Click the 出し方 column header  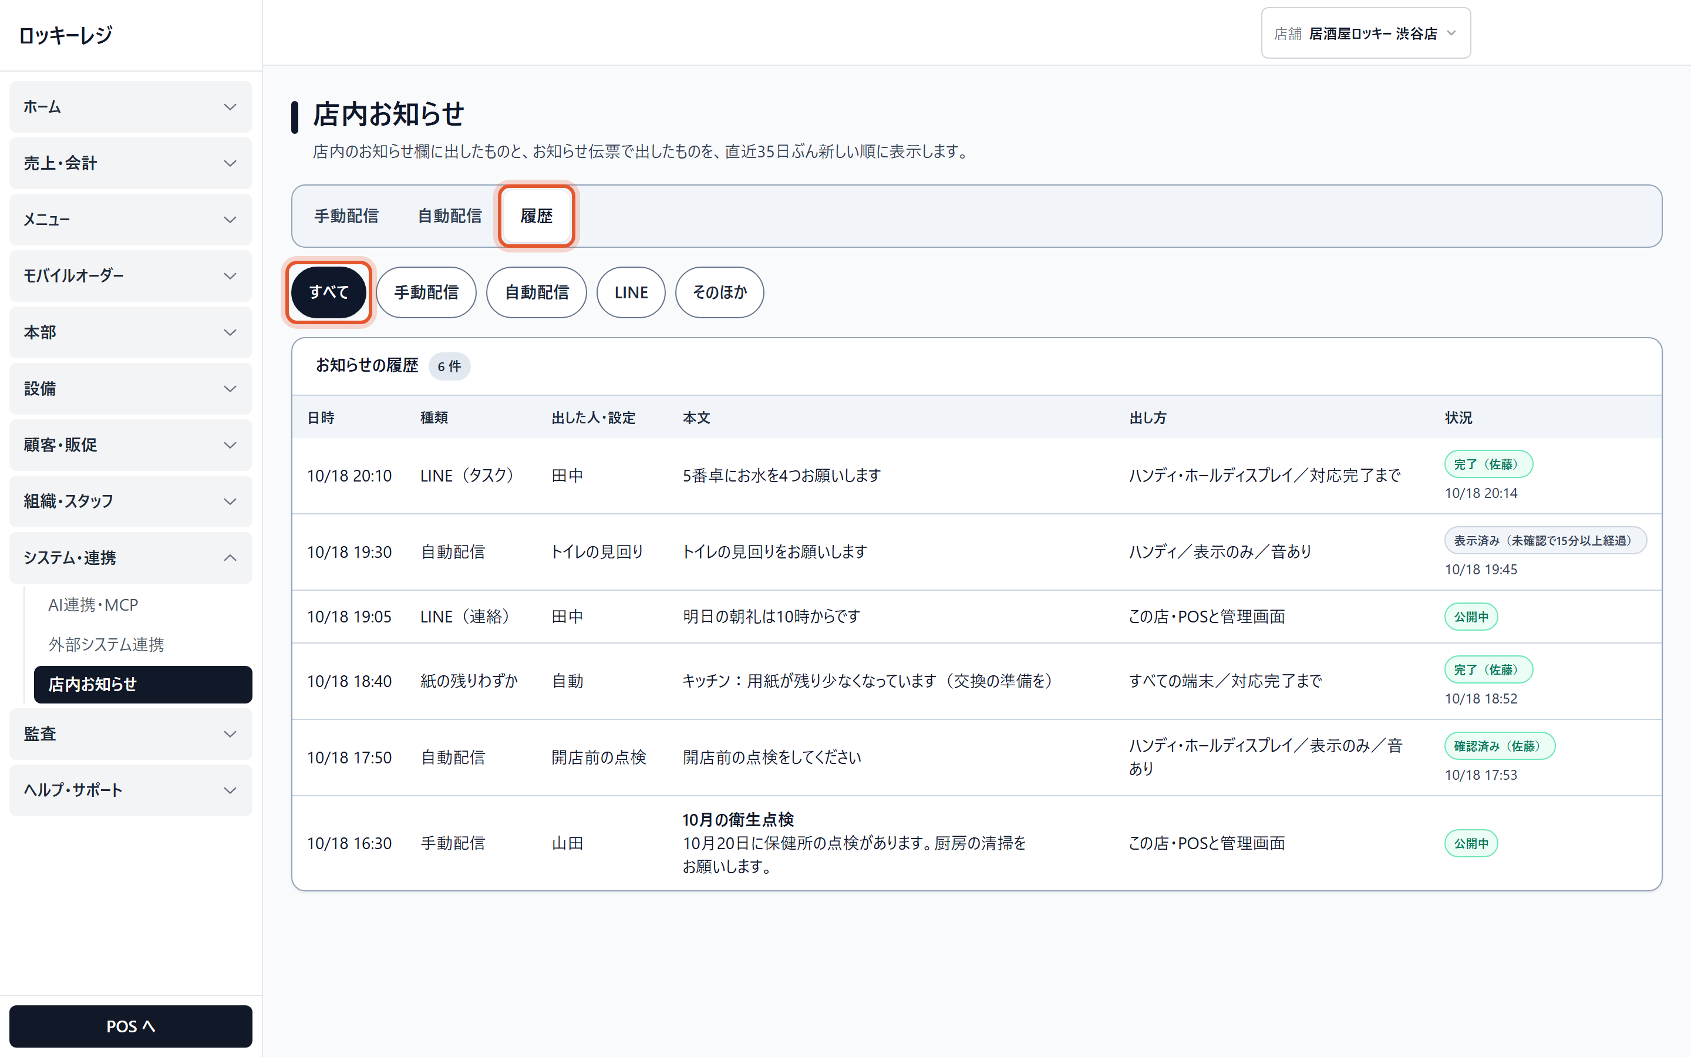(x=1147, y=418)
